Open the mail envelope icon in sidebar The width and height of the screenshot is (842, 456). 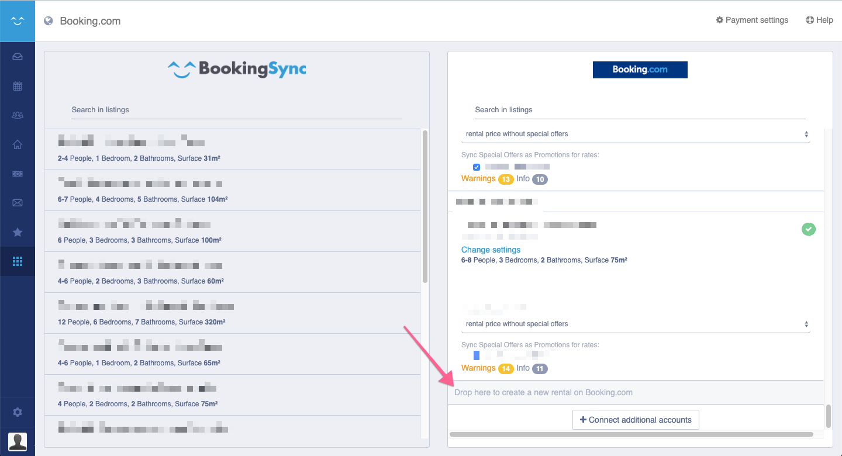click(x=18, y=203)
